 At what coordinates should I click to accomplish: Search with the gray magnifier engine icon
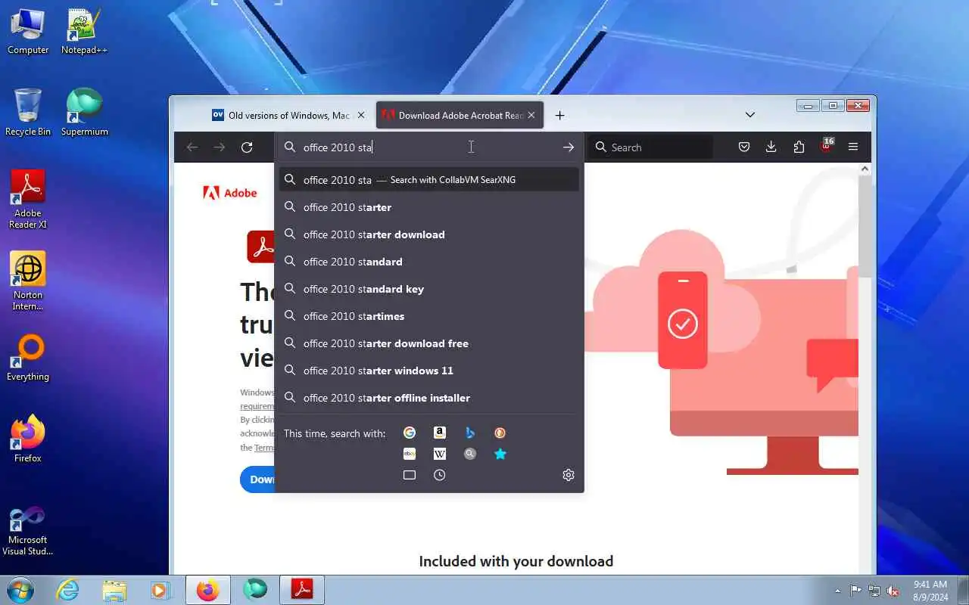pos(470,454)
